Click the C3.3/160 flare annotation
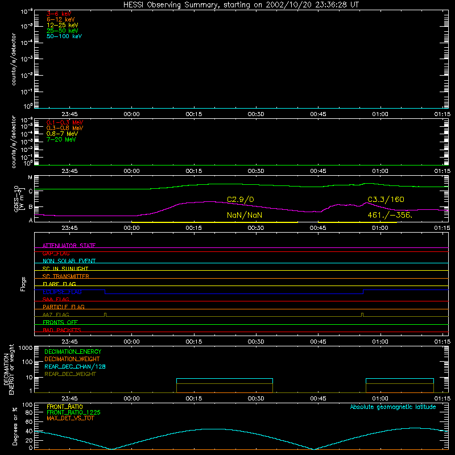Viewport: 455px width, 455px height. pos(386,200)
